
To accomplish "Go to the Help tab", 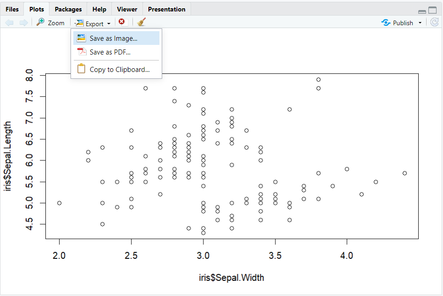I will tap(99, 9).
